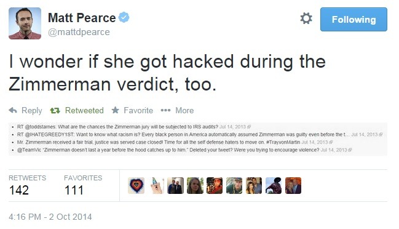The width and height of the screenshot is (399, 229).
Task: Open the More options ellipsis
Action: pyautogui.click(x=165, y=110)
